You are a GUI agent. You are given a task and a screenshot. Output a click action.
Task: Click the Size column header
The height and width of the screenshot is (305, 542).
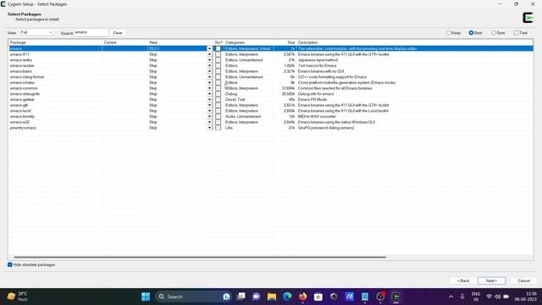coord(285,42)
